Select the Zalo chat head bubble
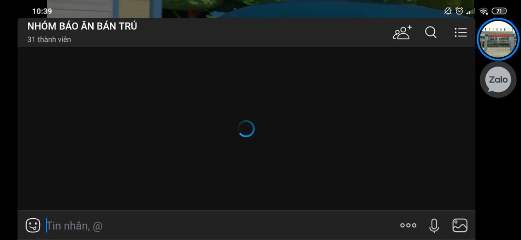Screen dimensions: 521x240 (x=498, y=80)
